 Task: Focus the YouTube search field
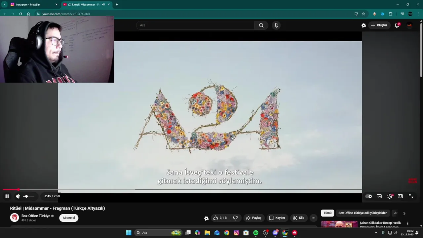tap(195, 25)
